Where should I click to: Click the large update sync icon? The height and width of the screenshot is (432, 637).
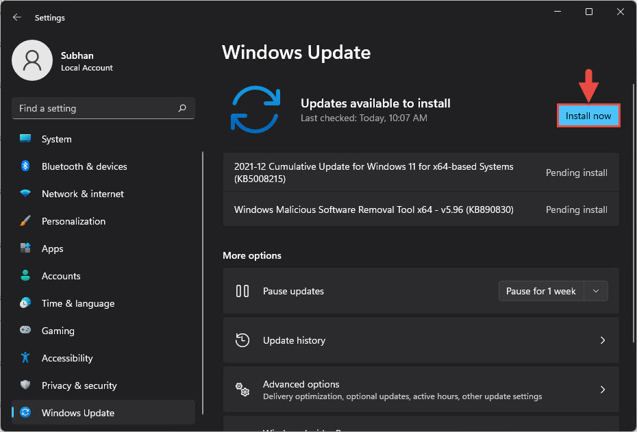tap(255, 110)
